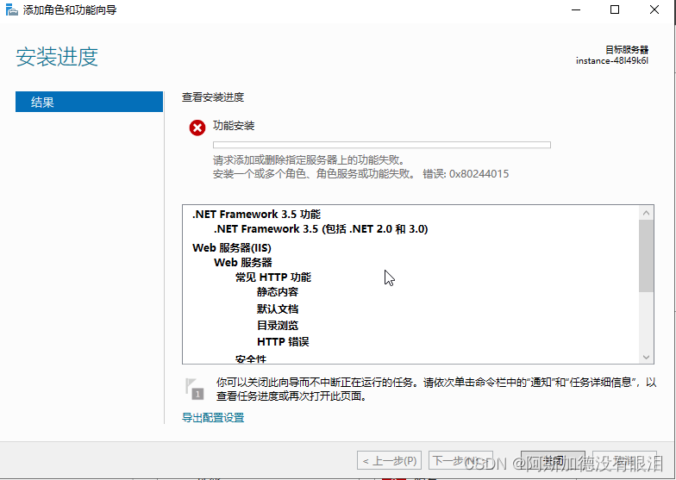Click the 上一步(P) button

[x=390, y=461]
